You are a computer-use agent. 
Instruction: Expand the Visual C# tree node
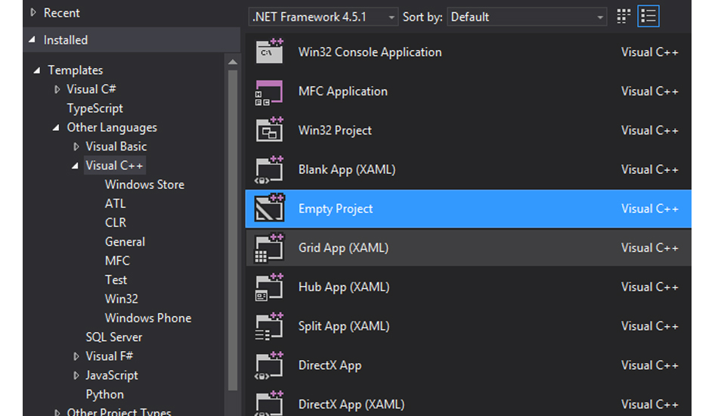[x=57, y=89]
